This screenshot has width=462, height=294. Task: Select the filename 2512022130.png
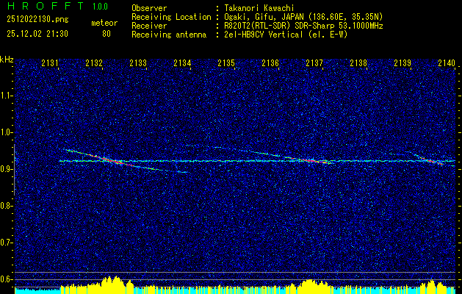coord(37,20)
